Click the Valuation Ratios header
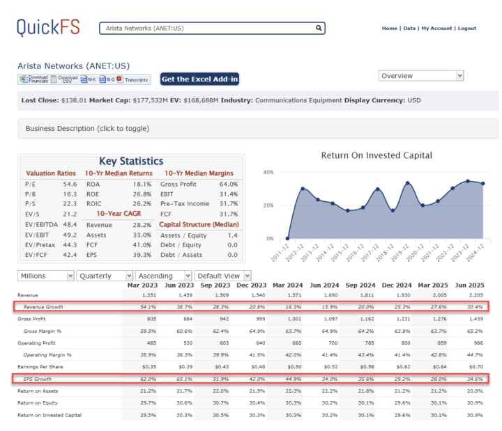Image resolution: width=502 pixels, height=431 pixels. [51, 173]
